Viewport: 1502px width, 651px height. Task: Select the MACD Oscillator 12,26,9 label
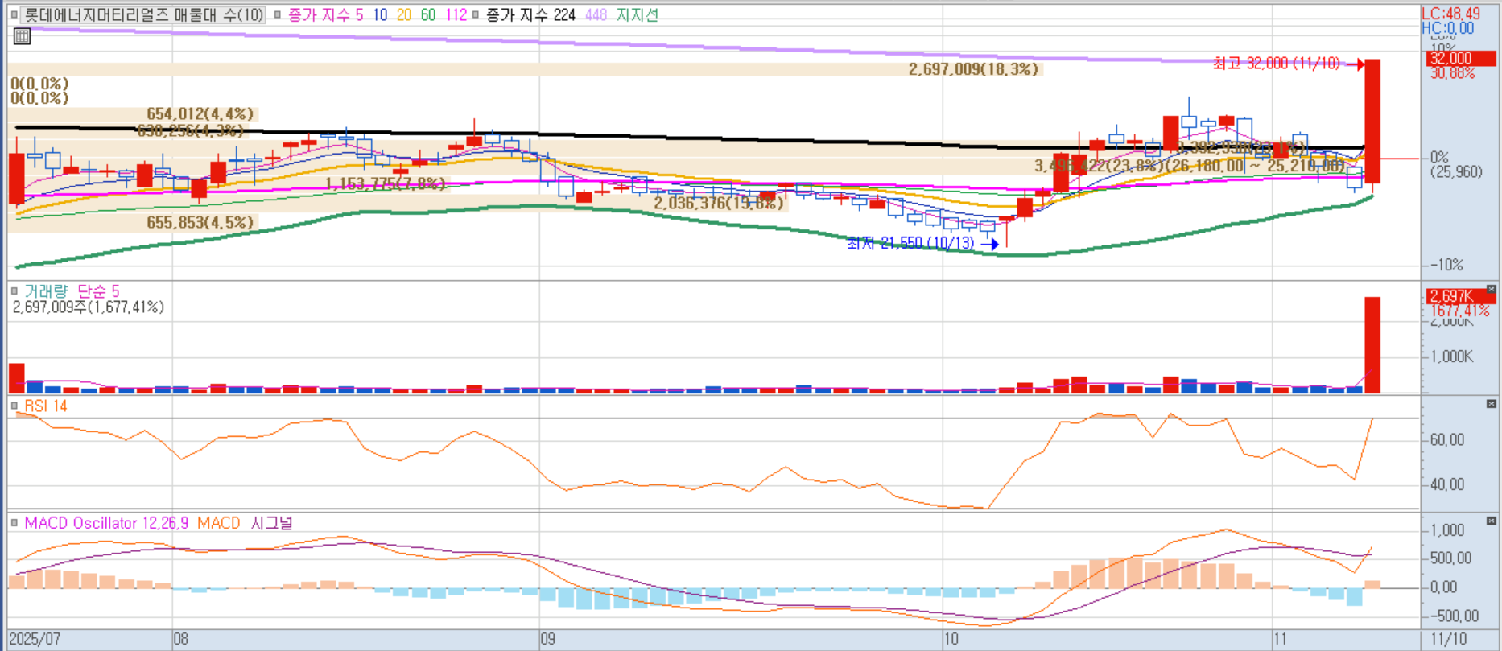pos(106,523)
